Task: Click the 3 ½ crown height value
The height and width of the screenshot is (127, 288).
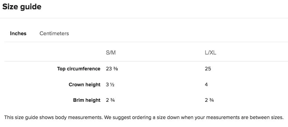Action: click(110, 85)
